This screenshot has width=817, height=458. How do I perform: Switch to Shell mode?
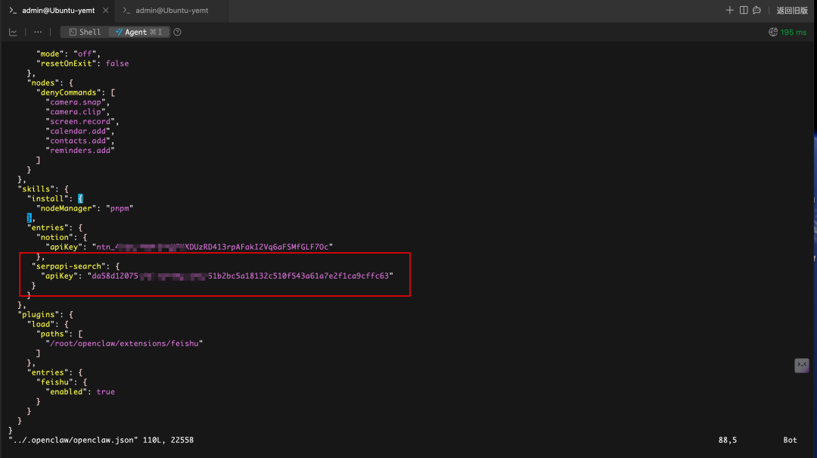click(84, 33)
